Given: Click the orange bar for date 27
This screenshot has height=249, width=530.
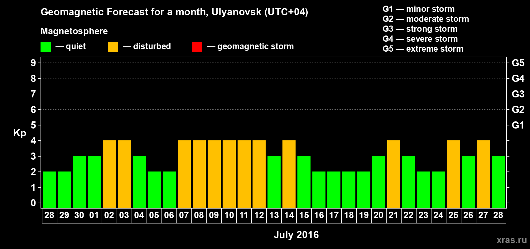Looking at the screenshot, I should (484, 174).
